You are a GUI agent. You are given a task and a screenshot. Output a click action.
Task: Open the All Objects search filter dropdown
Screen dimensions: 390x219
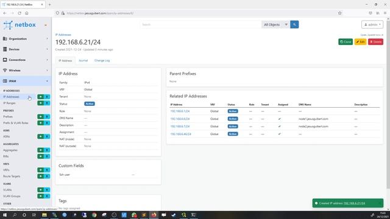275,24
